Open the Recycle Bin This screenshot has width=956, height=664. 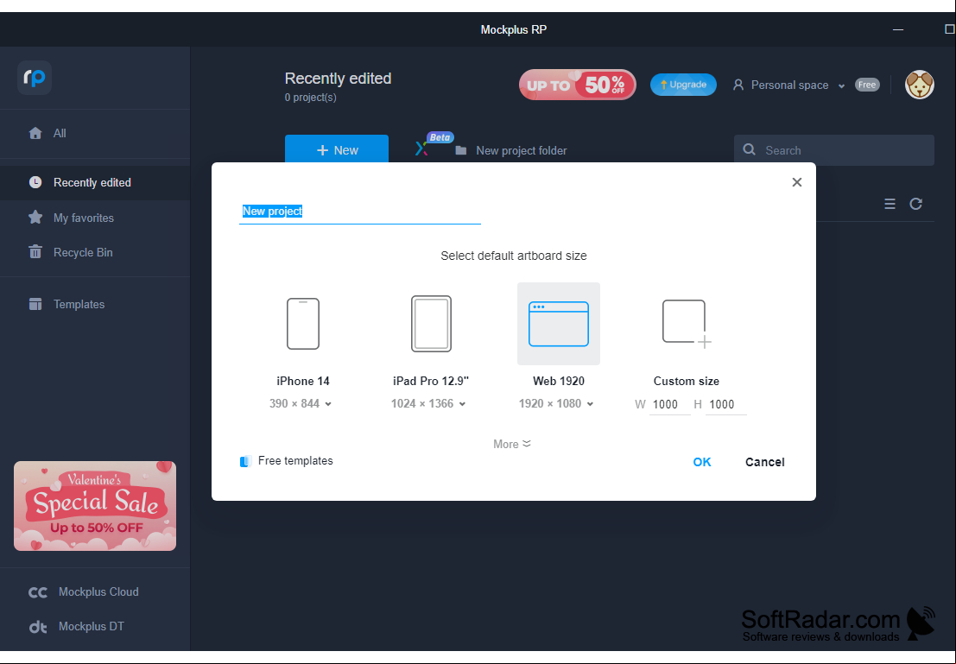pyautogui.click(x=95, y=252)
